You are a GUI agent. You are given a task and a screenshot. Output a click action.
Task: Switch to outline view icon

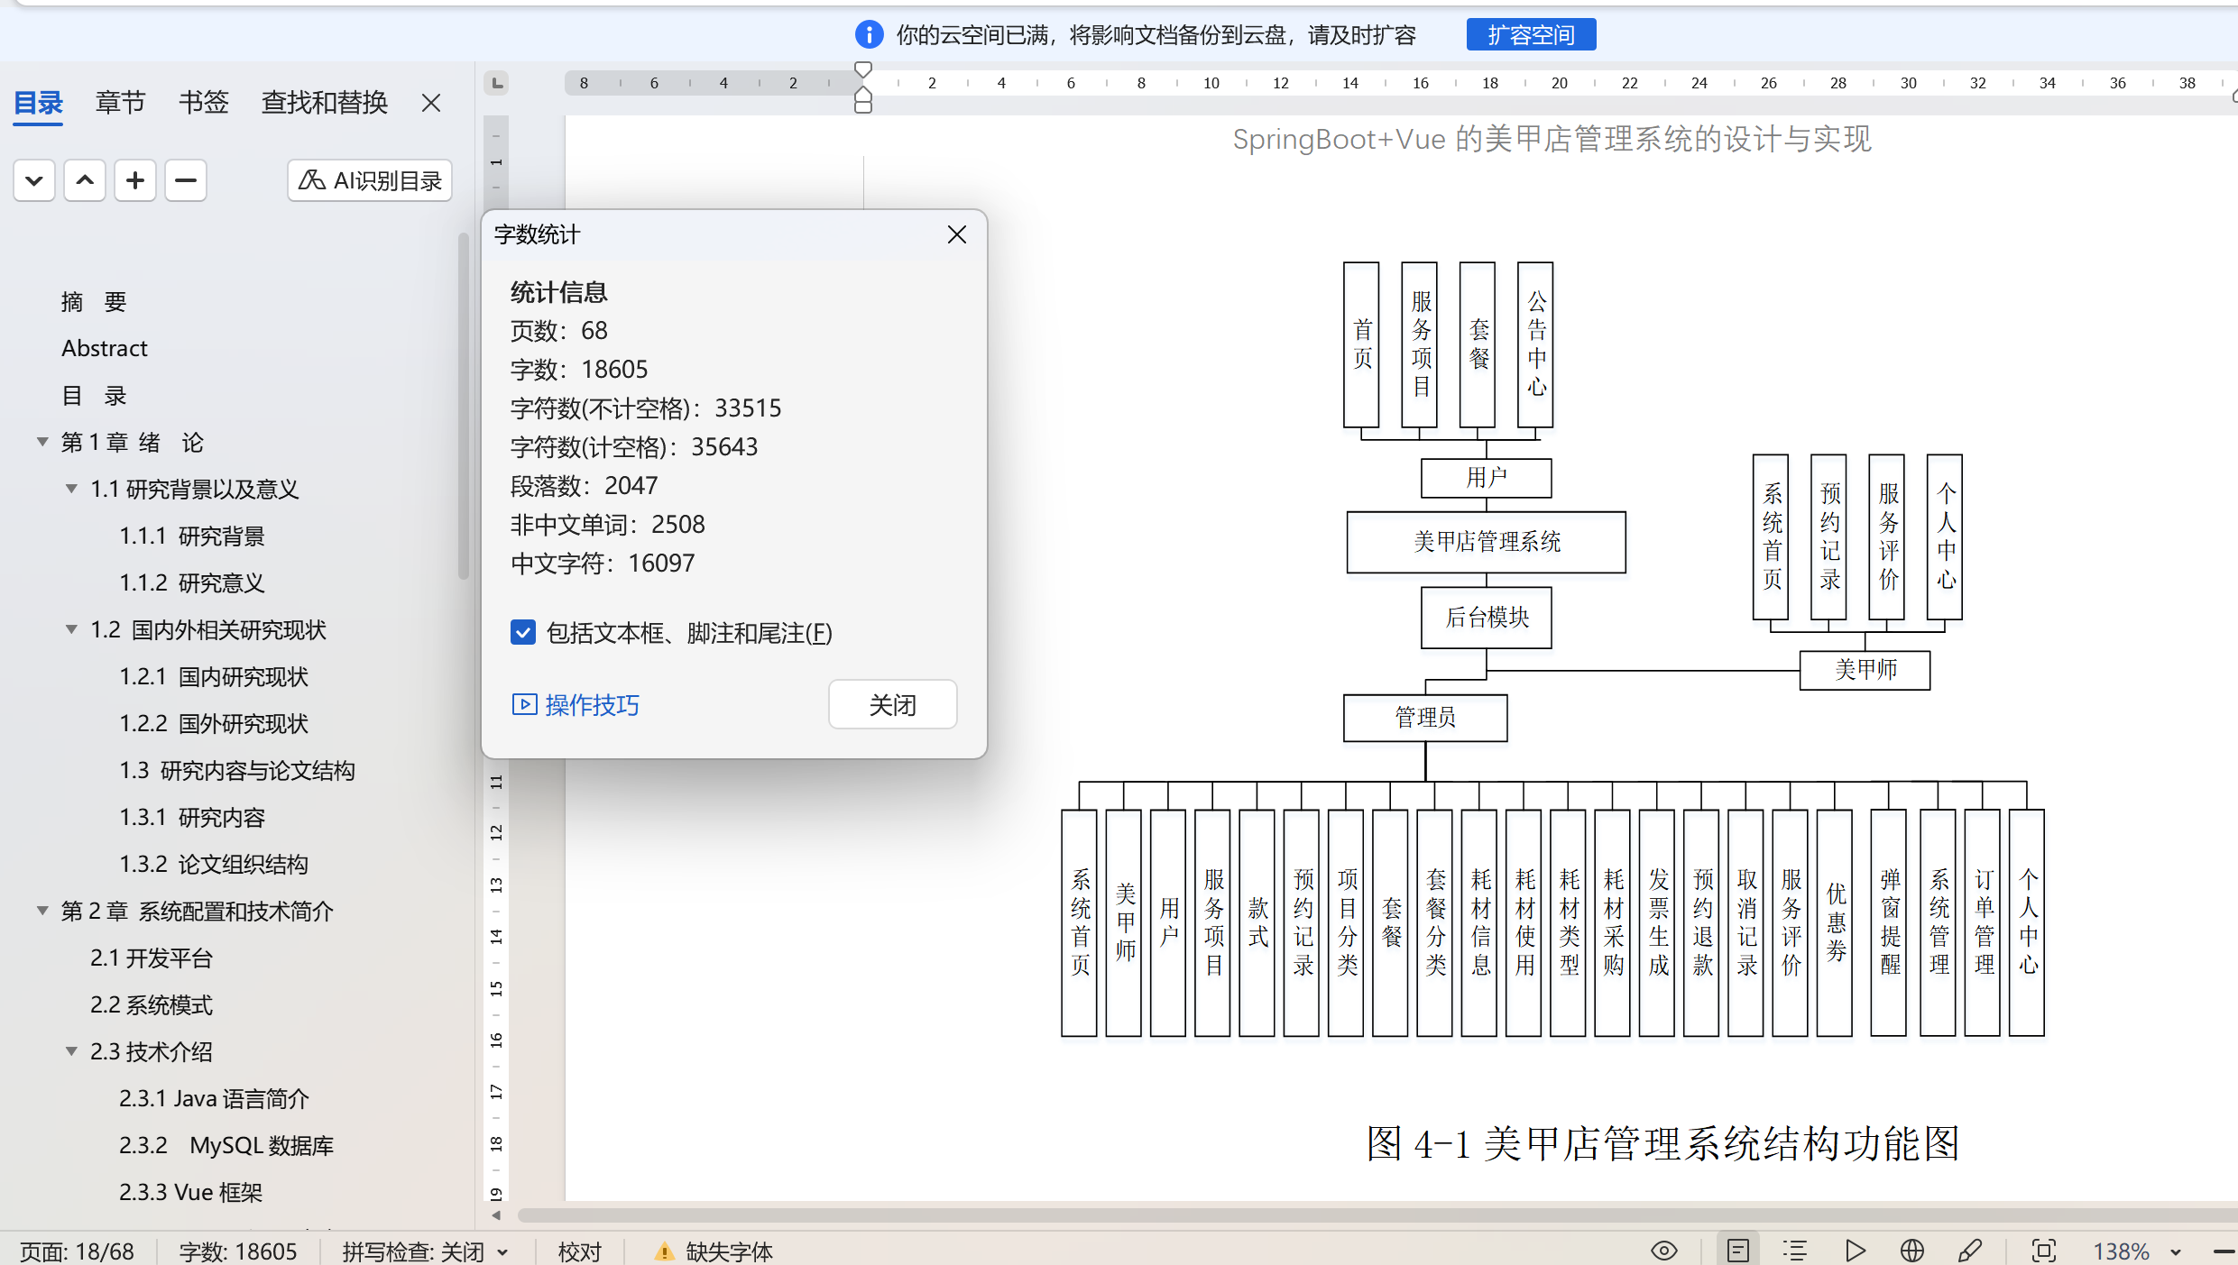tap(1794, 1251)
